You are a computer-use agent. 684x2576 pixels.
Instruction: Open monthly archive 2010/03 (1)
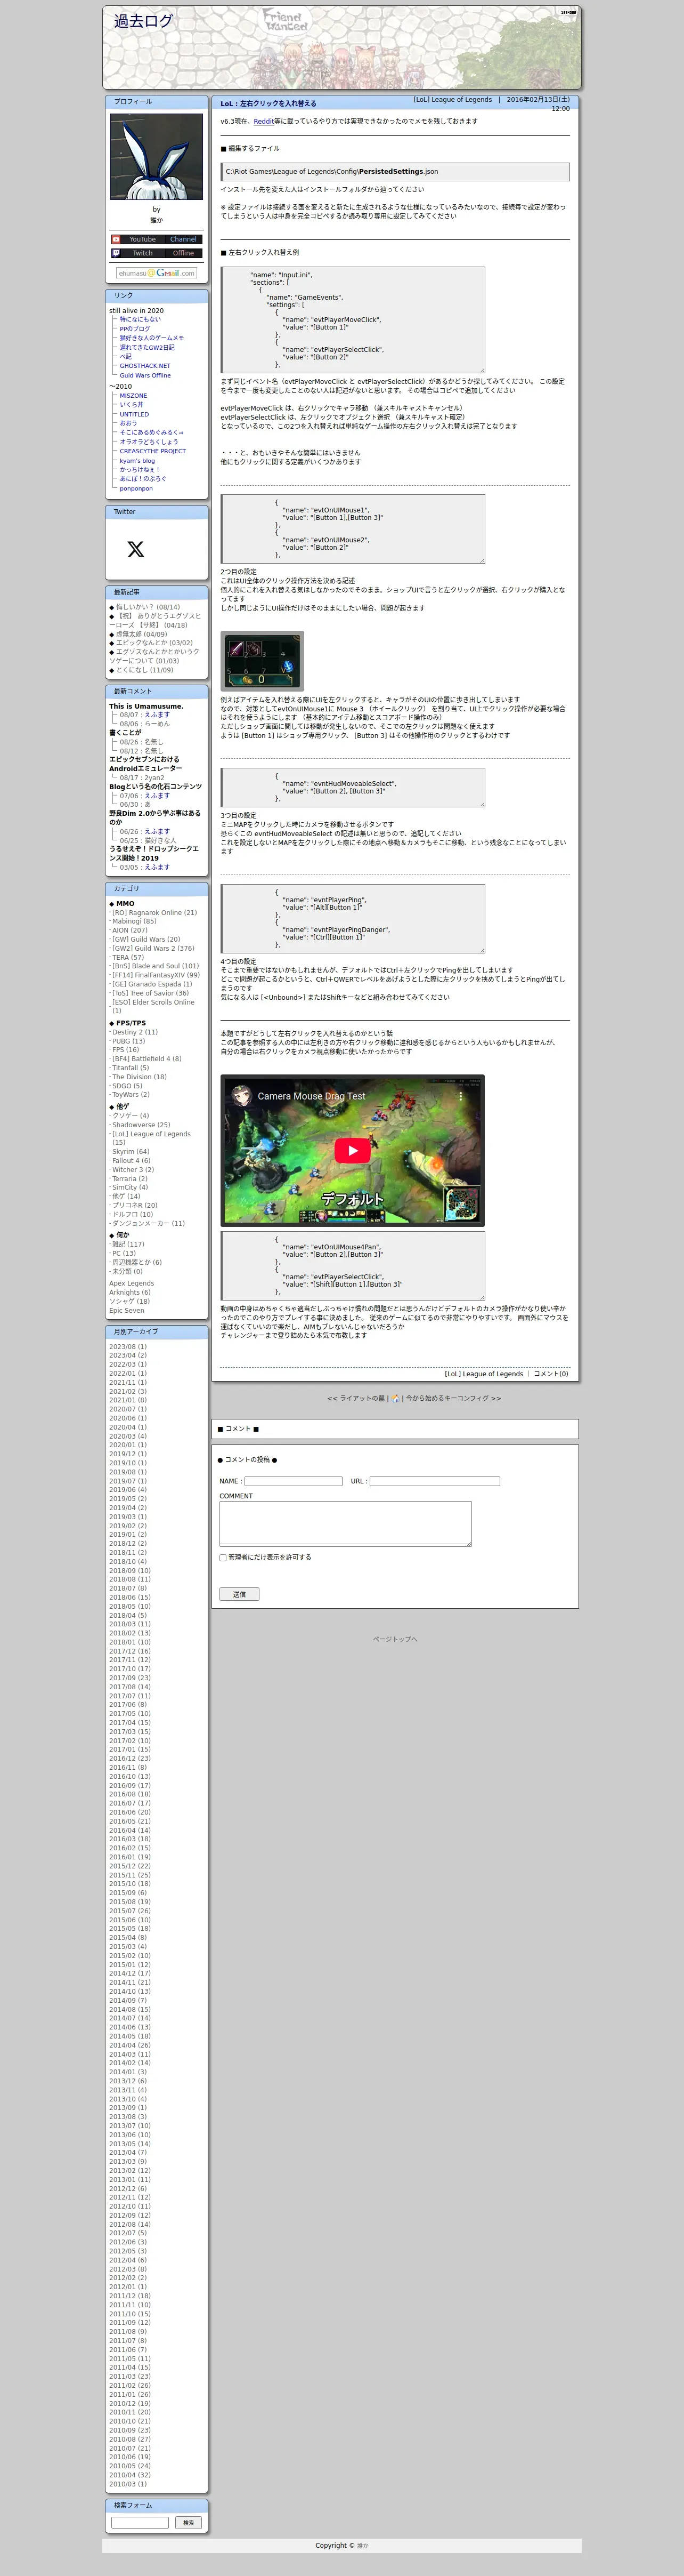pos(128,2484)
